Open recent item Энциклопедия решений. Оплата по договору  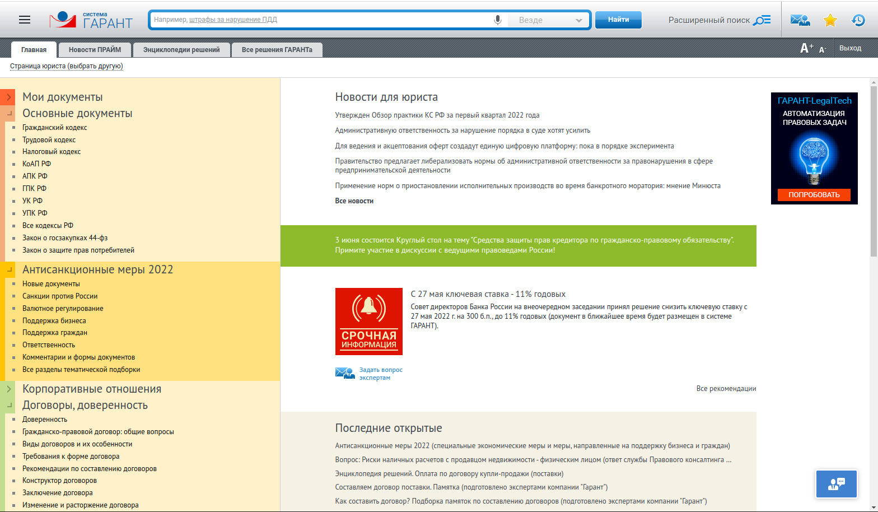(x=449, y=474)
